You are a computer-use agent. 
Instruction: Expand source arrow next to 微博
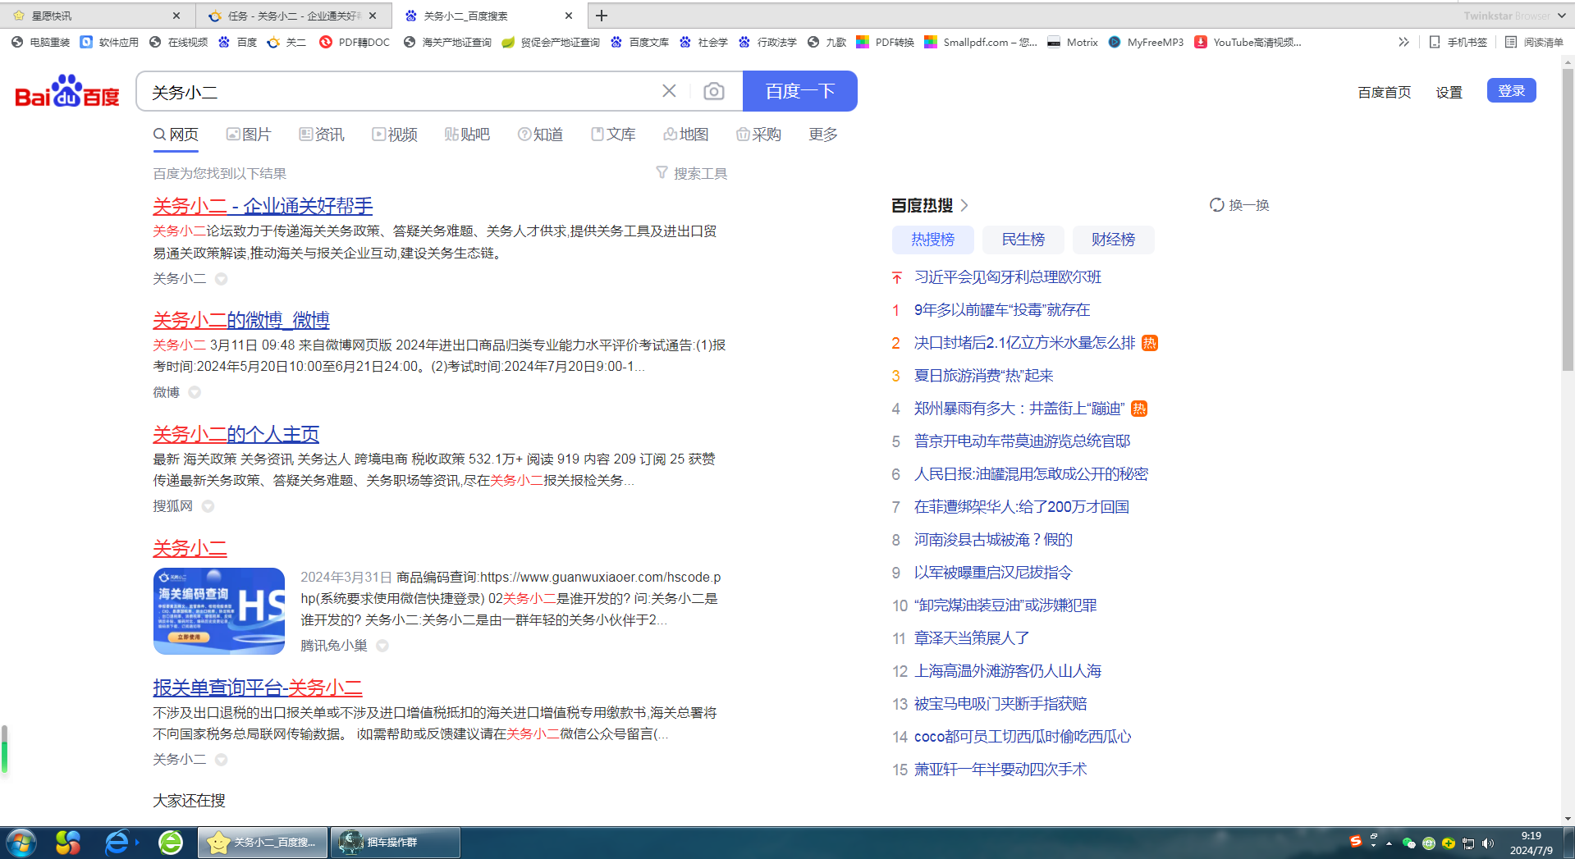tap(195, 392)
